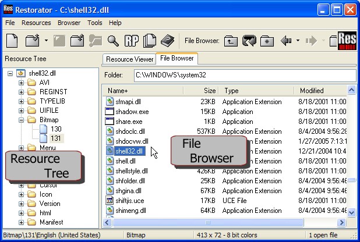Open the back history dropdown arrow
The image size is (360, 242).
tap(298, 41)
